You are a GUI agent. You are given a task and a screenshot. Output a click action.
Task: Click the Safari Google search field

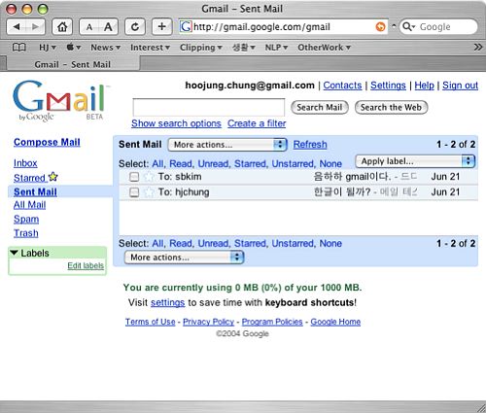(439, 27)
